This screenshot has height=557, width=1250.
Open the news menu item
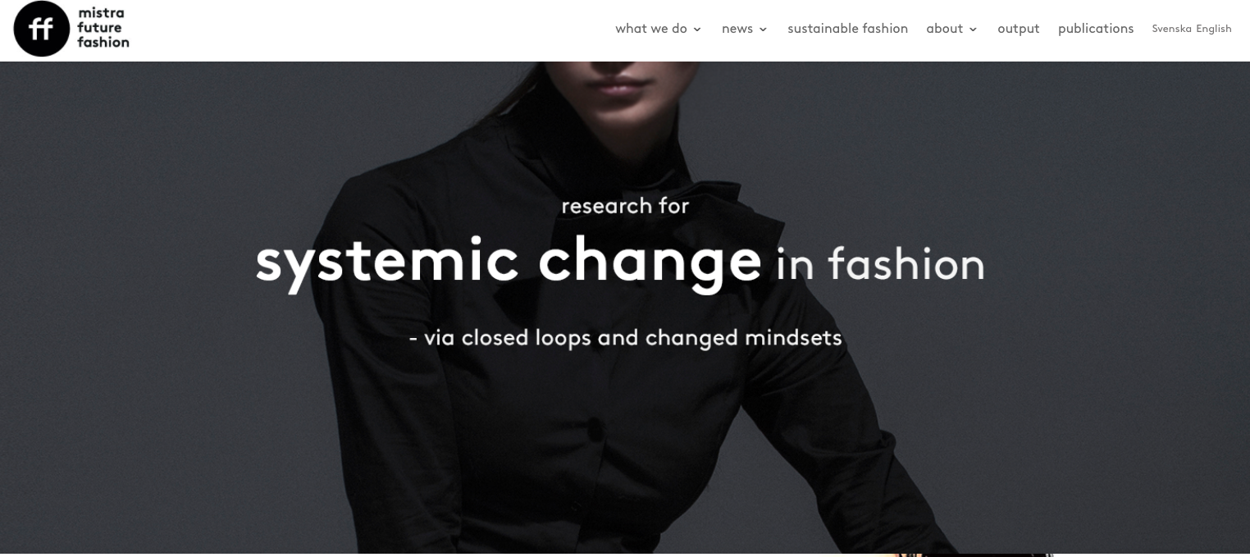[x=737, y=29]
